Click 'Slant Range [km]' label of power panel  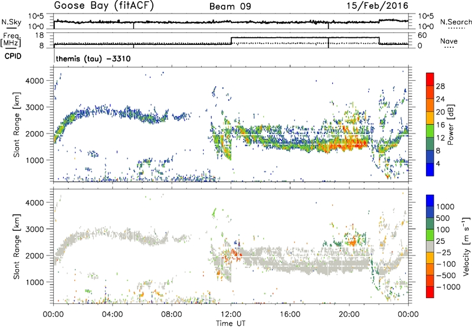click(x=17, y=125)
